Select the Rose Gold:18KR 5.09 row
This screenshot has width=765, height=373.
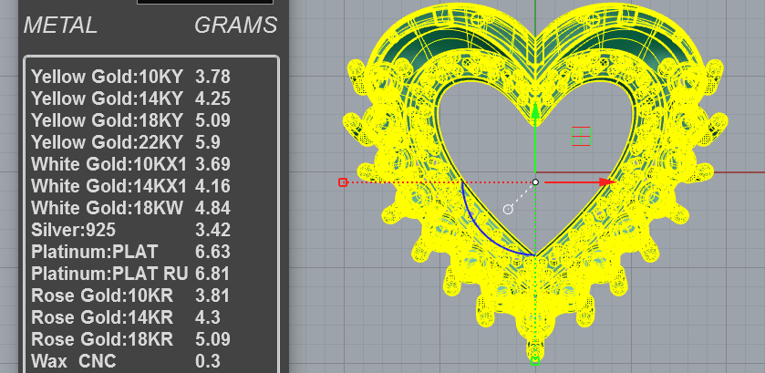(x=130, y=339)
